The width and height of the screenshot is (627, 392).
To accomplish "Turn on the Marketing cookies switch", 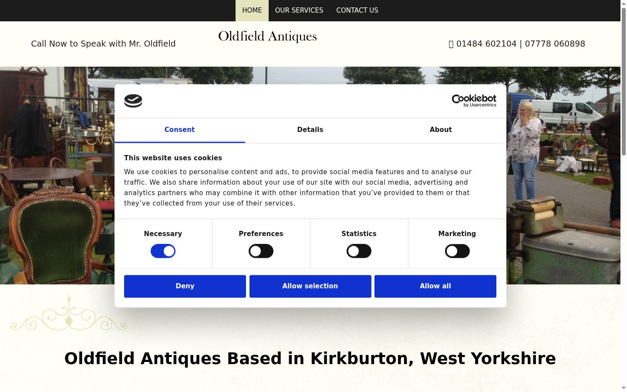I will click(x=457, y=251).
